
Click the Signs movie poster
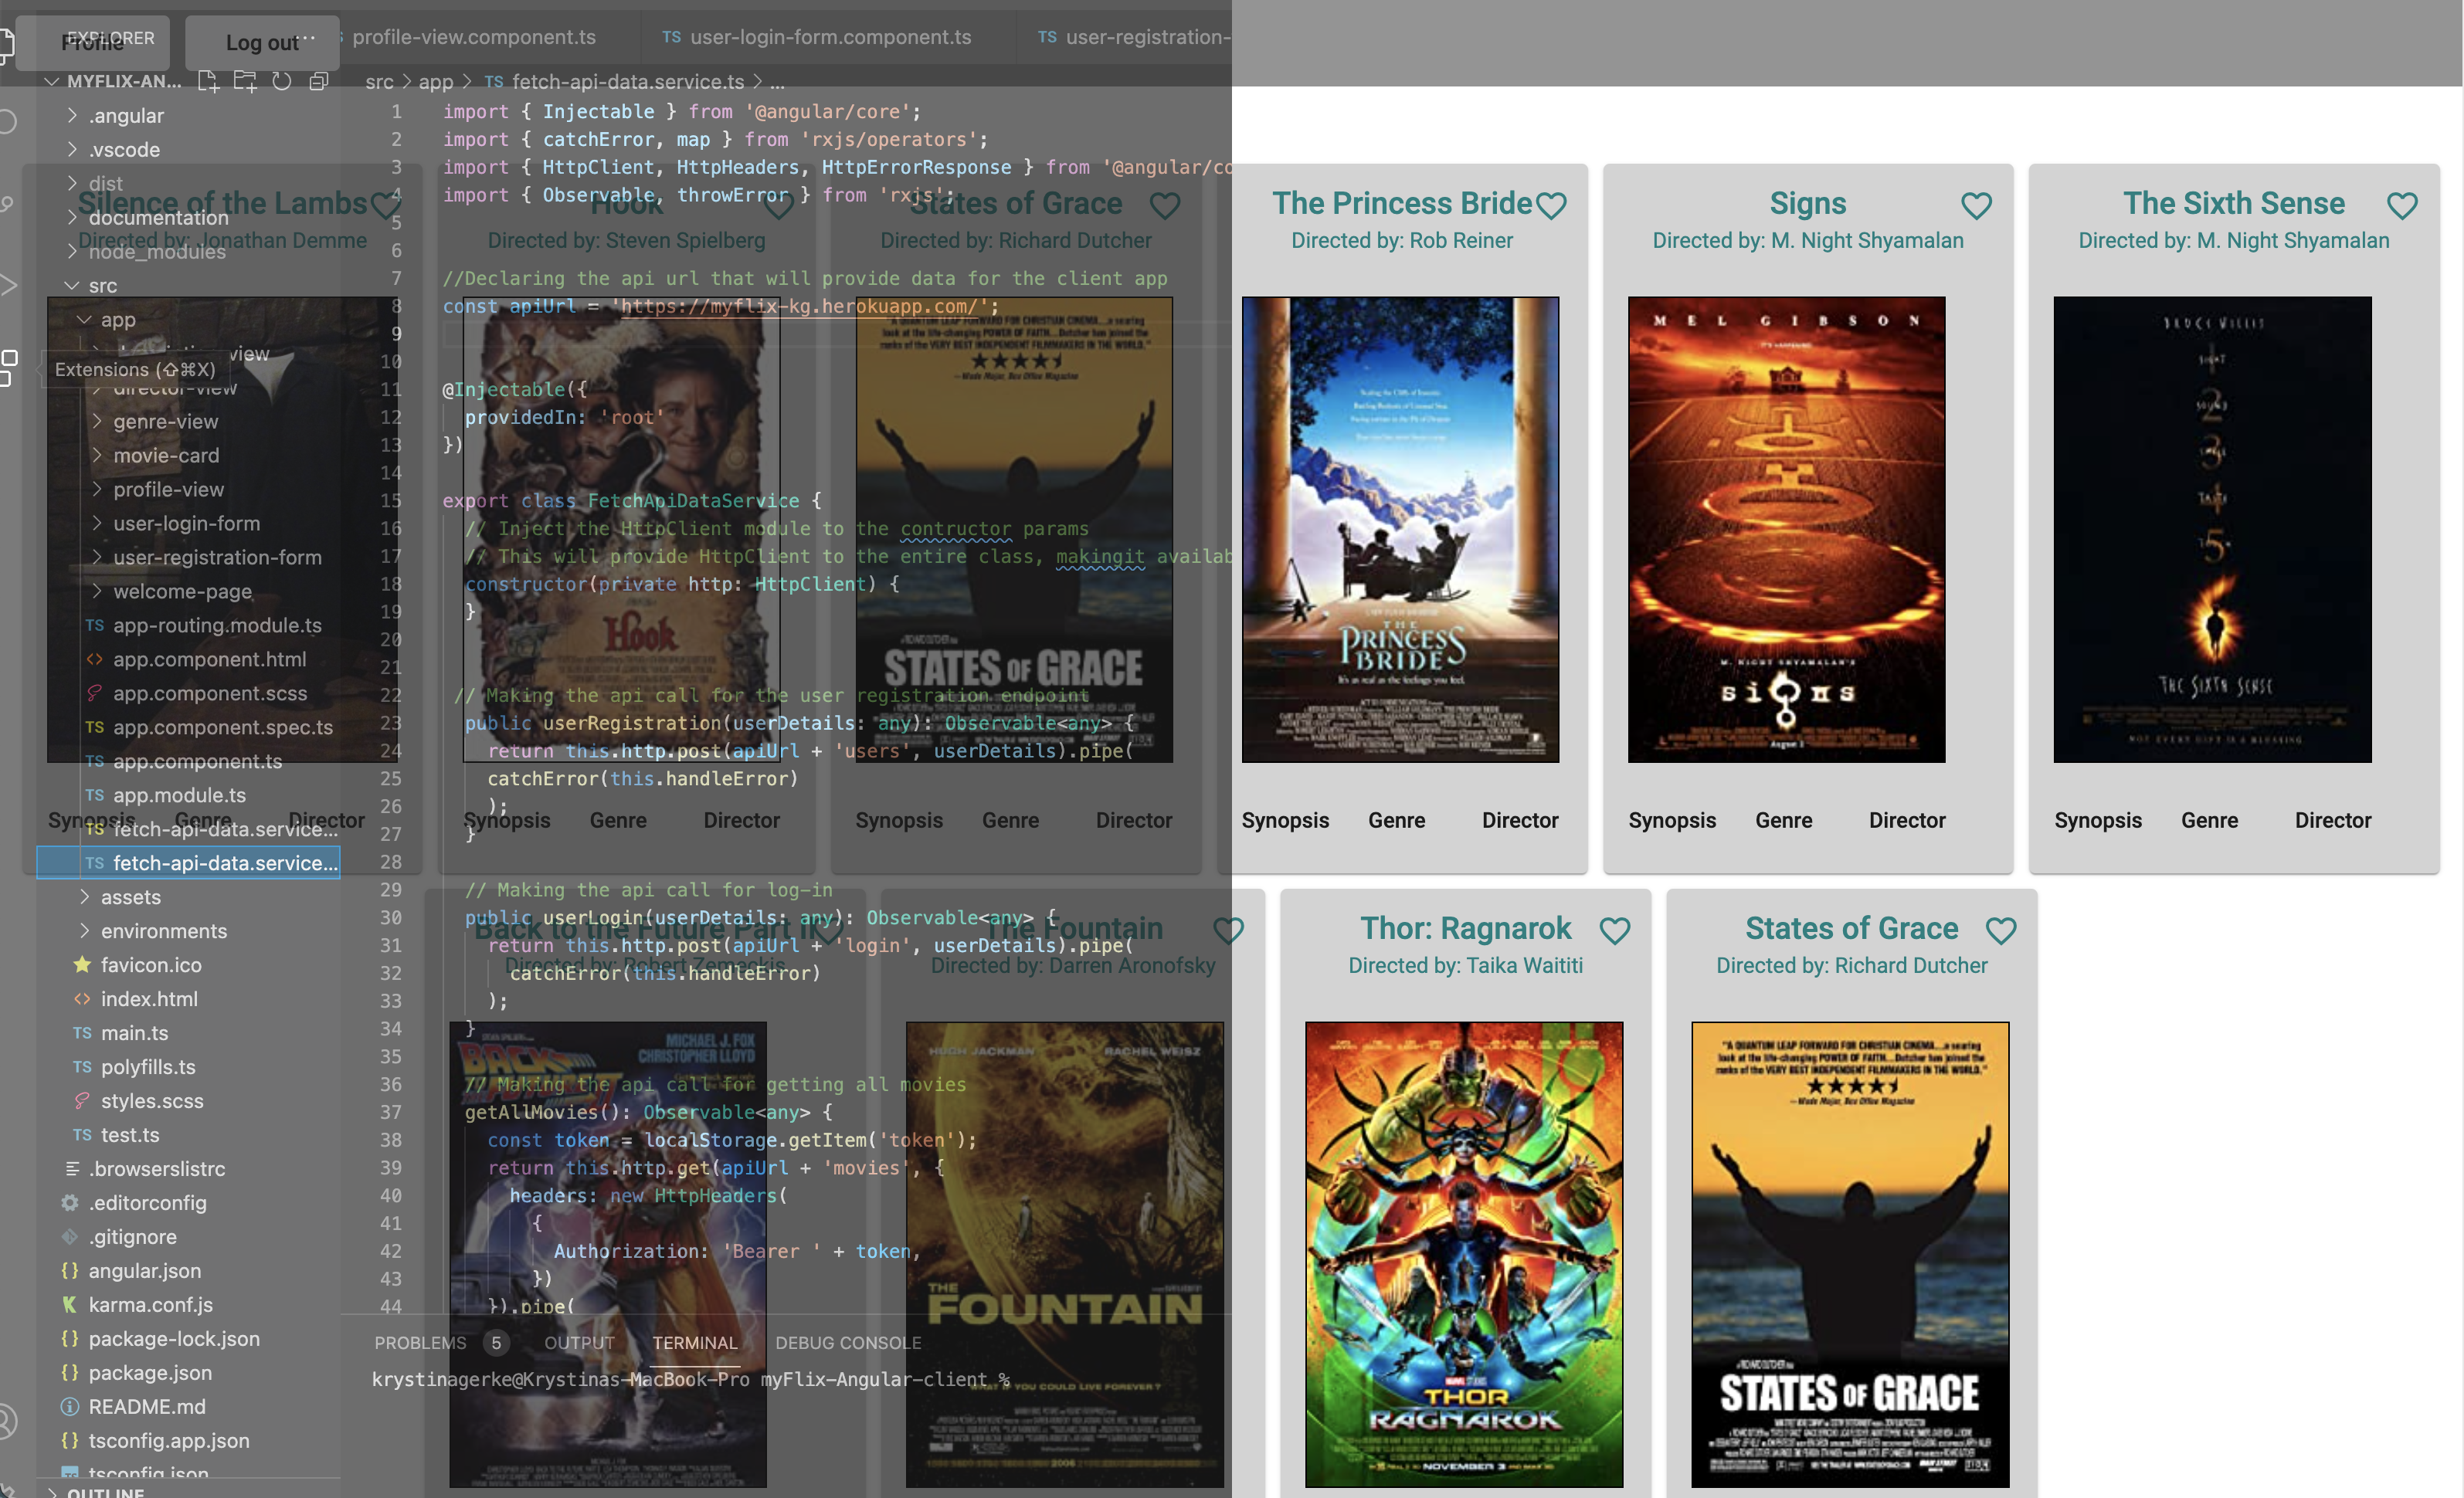[1786, 529]
